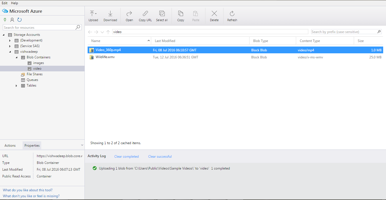Open the selected blob
The width and height of the screenshot is (386, 200).
[x=129, y=16]
